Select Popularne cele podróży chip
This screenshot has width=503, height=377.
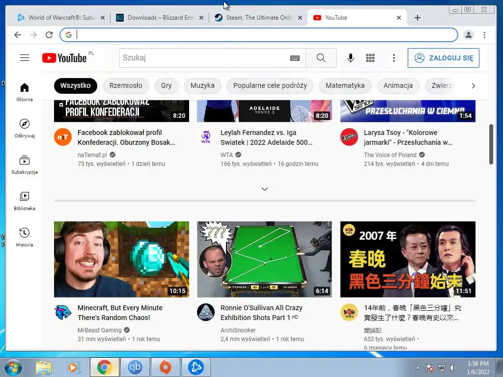270,85
